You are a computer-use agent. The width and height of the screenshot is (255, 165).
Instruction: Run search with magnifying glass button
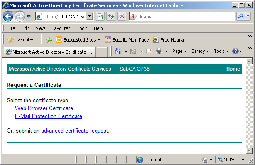[240, 16]
